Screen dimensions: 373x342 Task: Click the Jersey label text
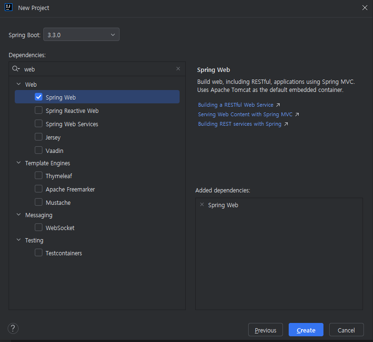(53, 138)
